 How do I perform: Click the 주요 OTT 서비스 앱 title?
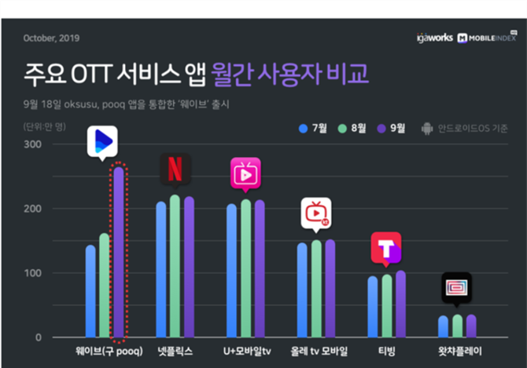tap(115, 74)
